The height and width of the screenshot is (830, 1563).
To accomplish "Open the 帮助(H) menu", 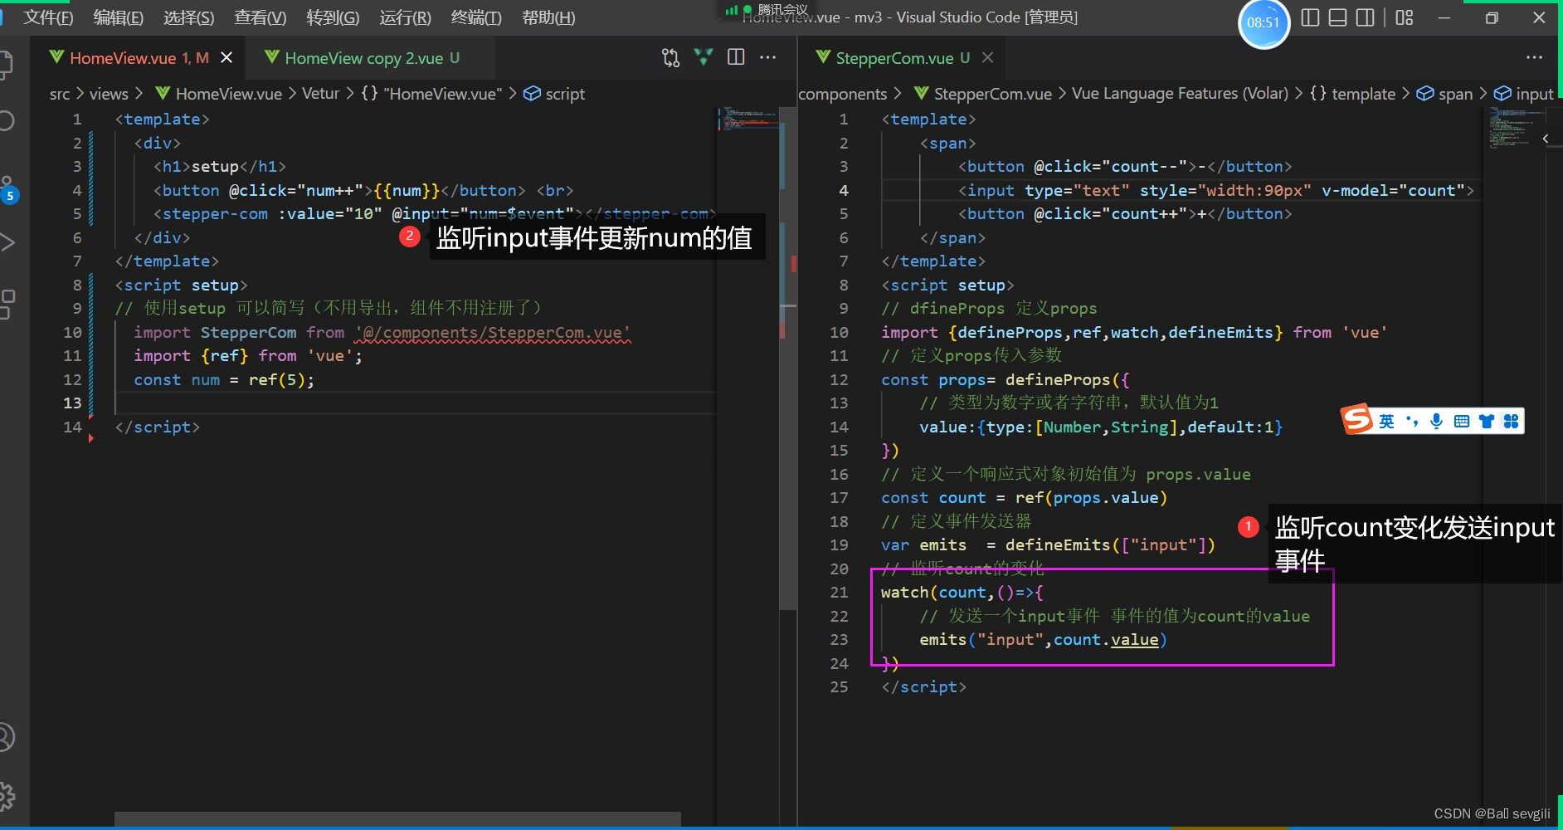I will point(548,17).
